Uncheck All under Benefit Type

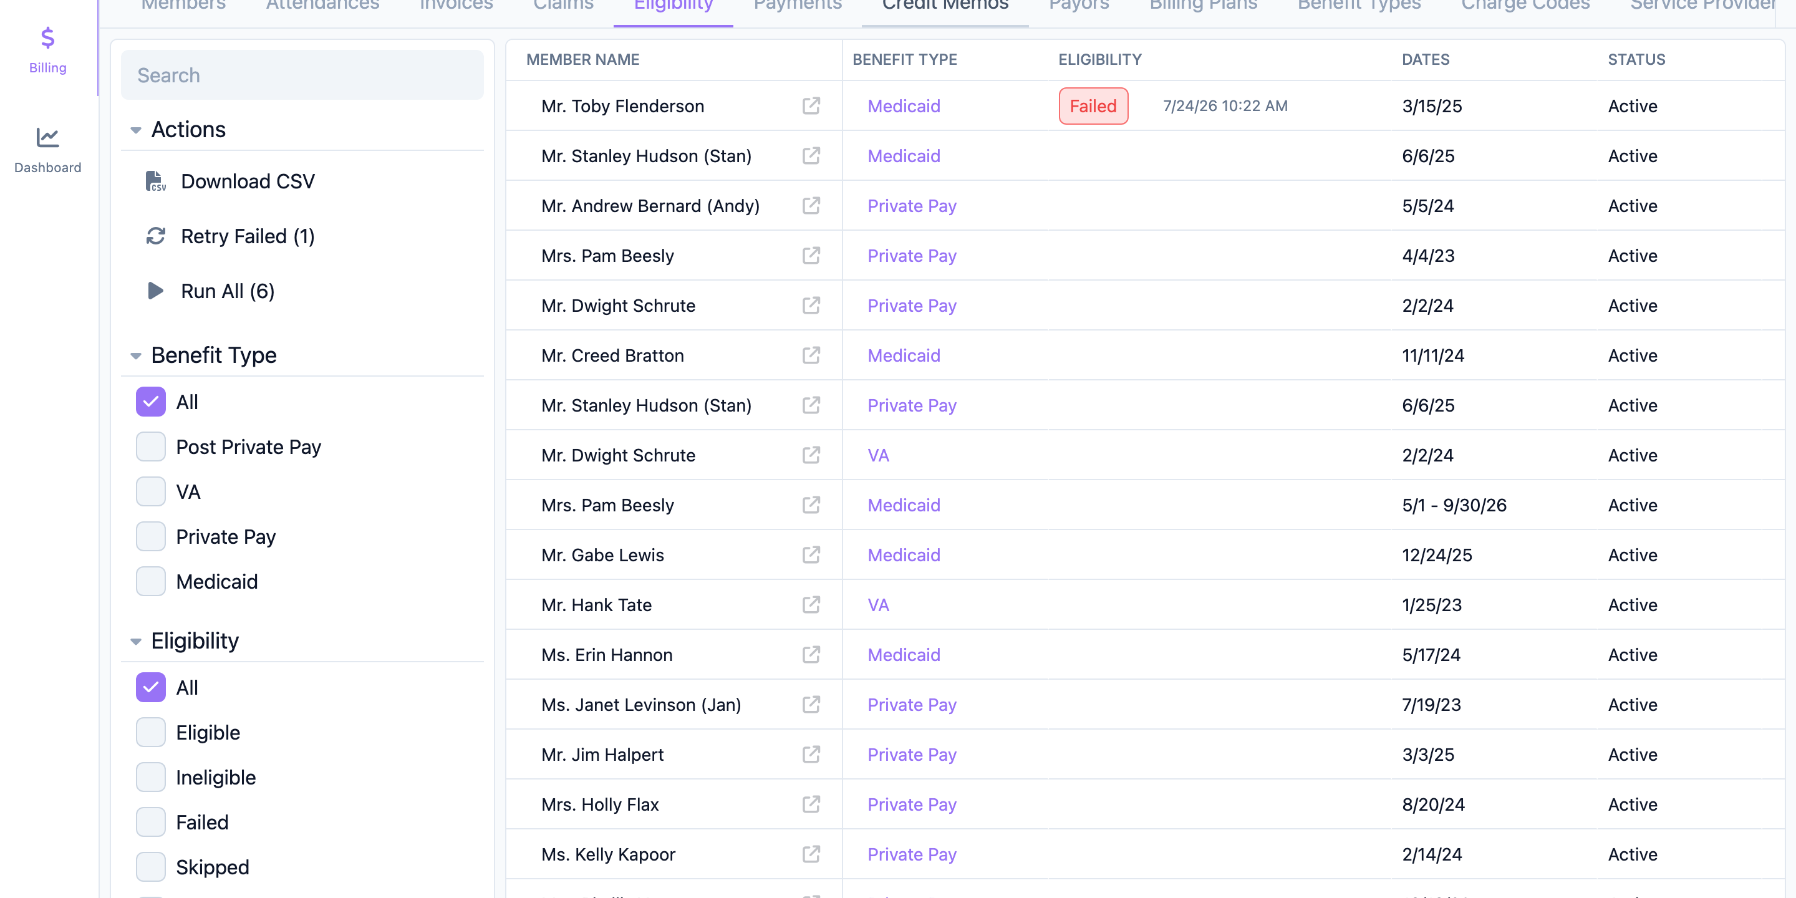tap(150, 402)
